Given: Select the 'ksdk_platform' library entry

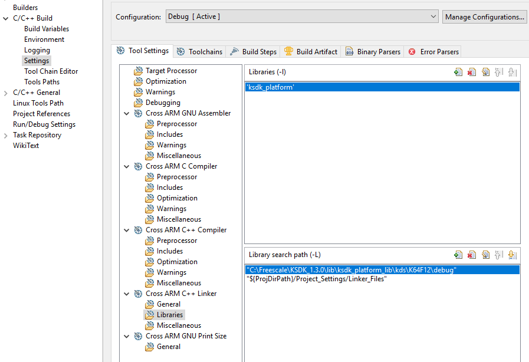Looking at the screenshot, I should point(270,87).
